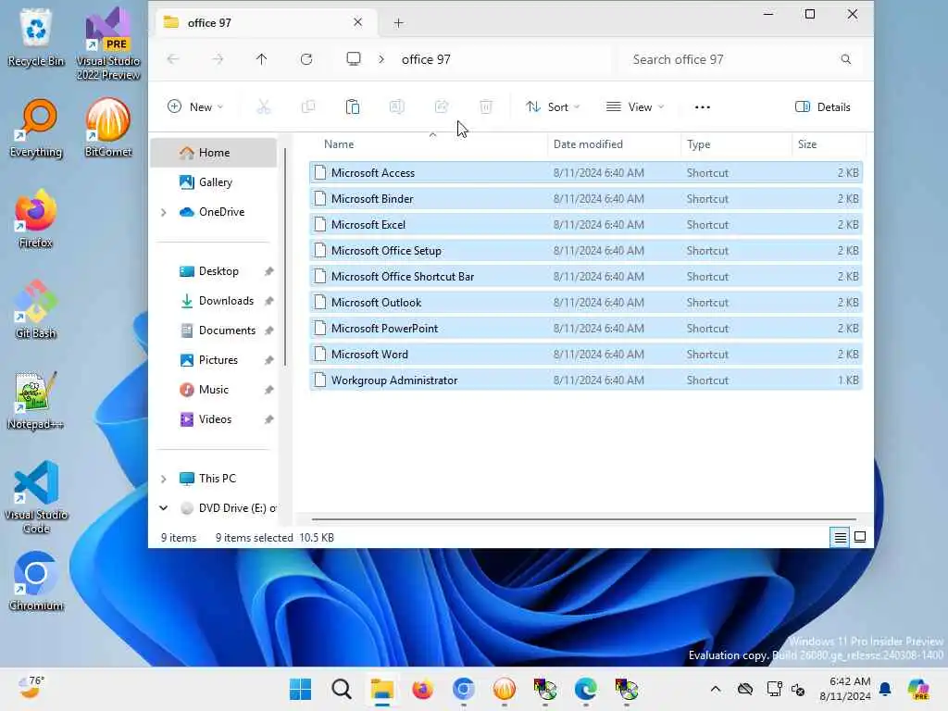
Task: Click the horizontal scrollbar in file list
Action: pos(583,518)
